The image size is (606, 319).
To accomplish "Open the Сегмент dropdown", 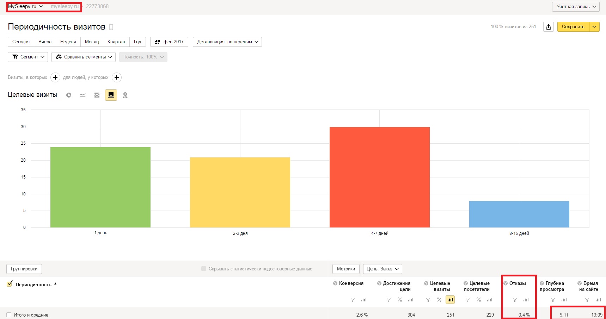I will [28, 57].
